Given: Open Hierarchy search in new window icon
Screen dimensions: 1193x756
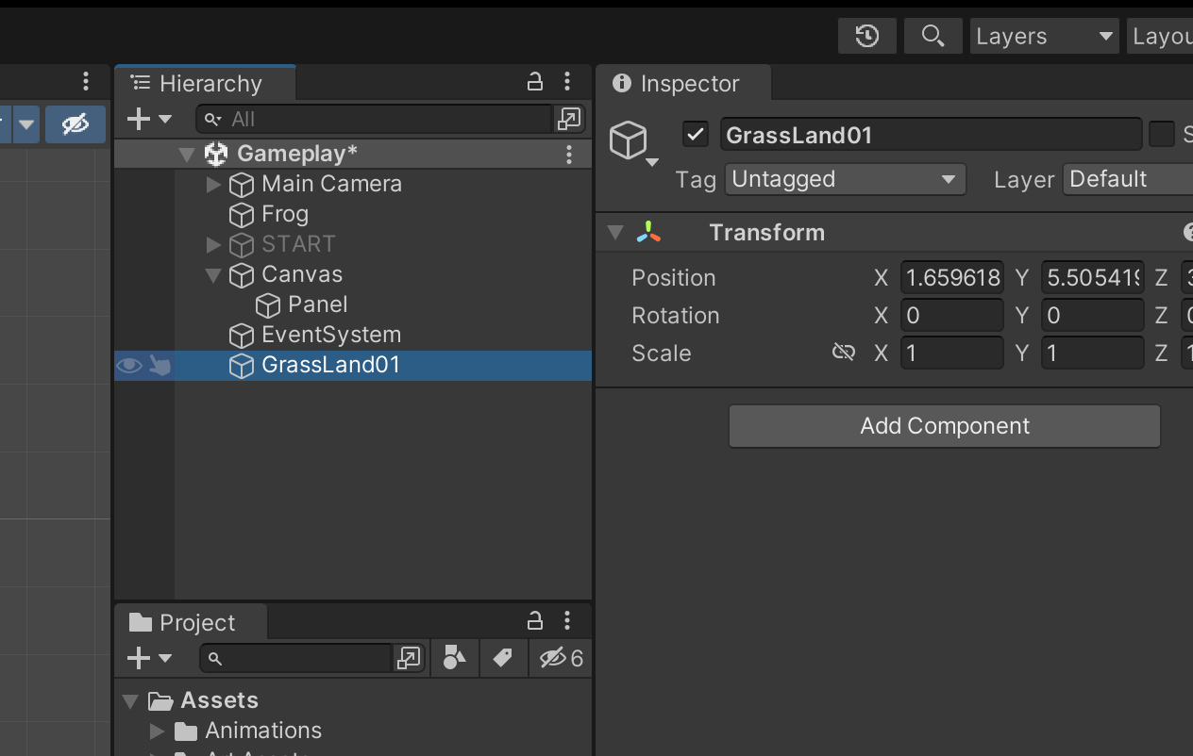Looking at the screenshot, I should pyautogui.click(x=569, y=119).
